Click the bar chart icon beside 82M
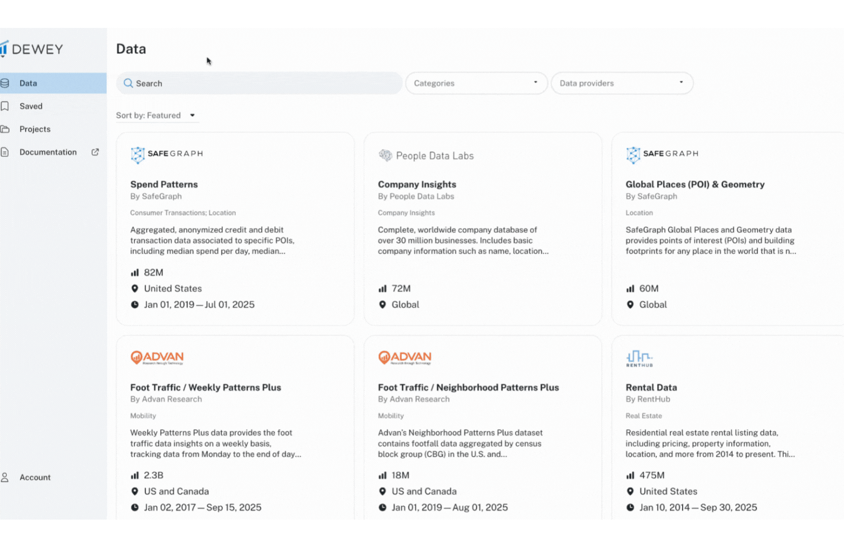This screenshot has width=844, height=547. [135, 272]
